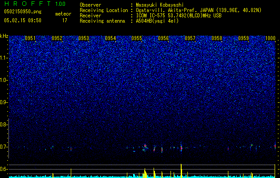280x178 pixels.
Task: Click the A504HB(yagi 4el) antenna text
Action: tap(157, 21)
